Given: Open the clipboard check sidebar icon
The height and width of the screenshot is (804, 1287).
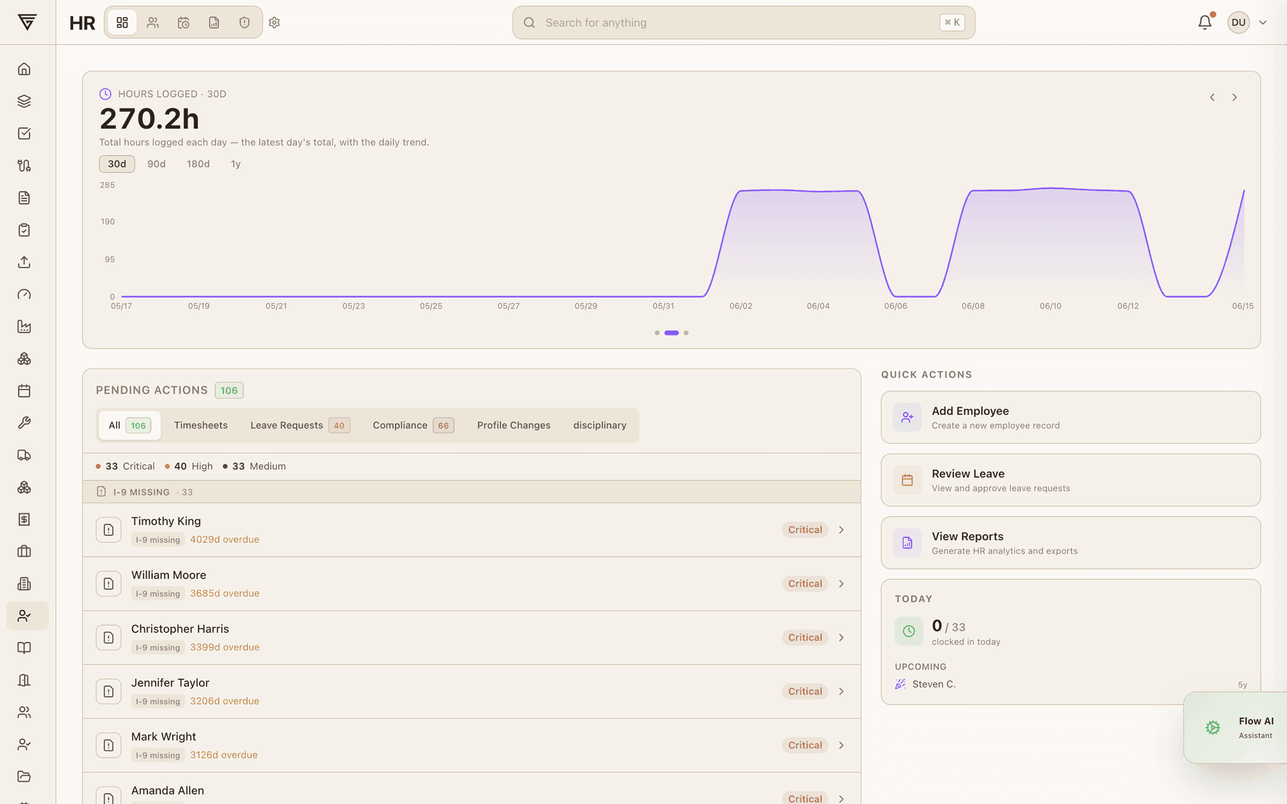Looking at the screenshot, I should point(24,230).
